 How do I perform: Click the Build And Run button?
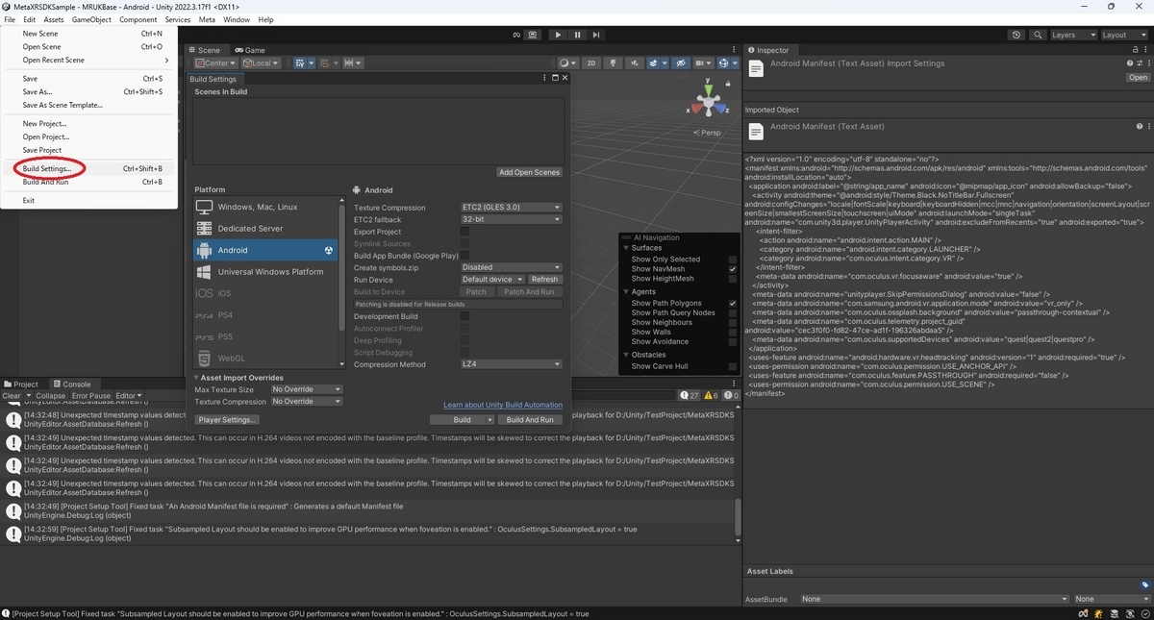(530, 420)
